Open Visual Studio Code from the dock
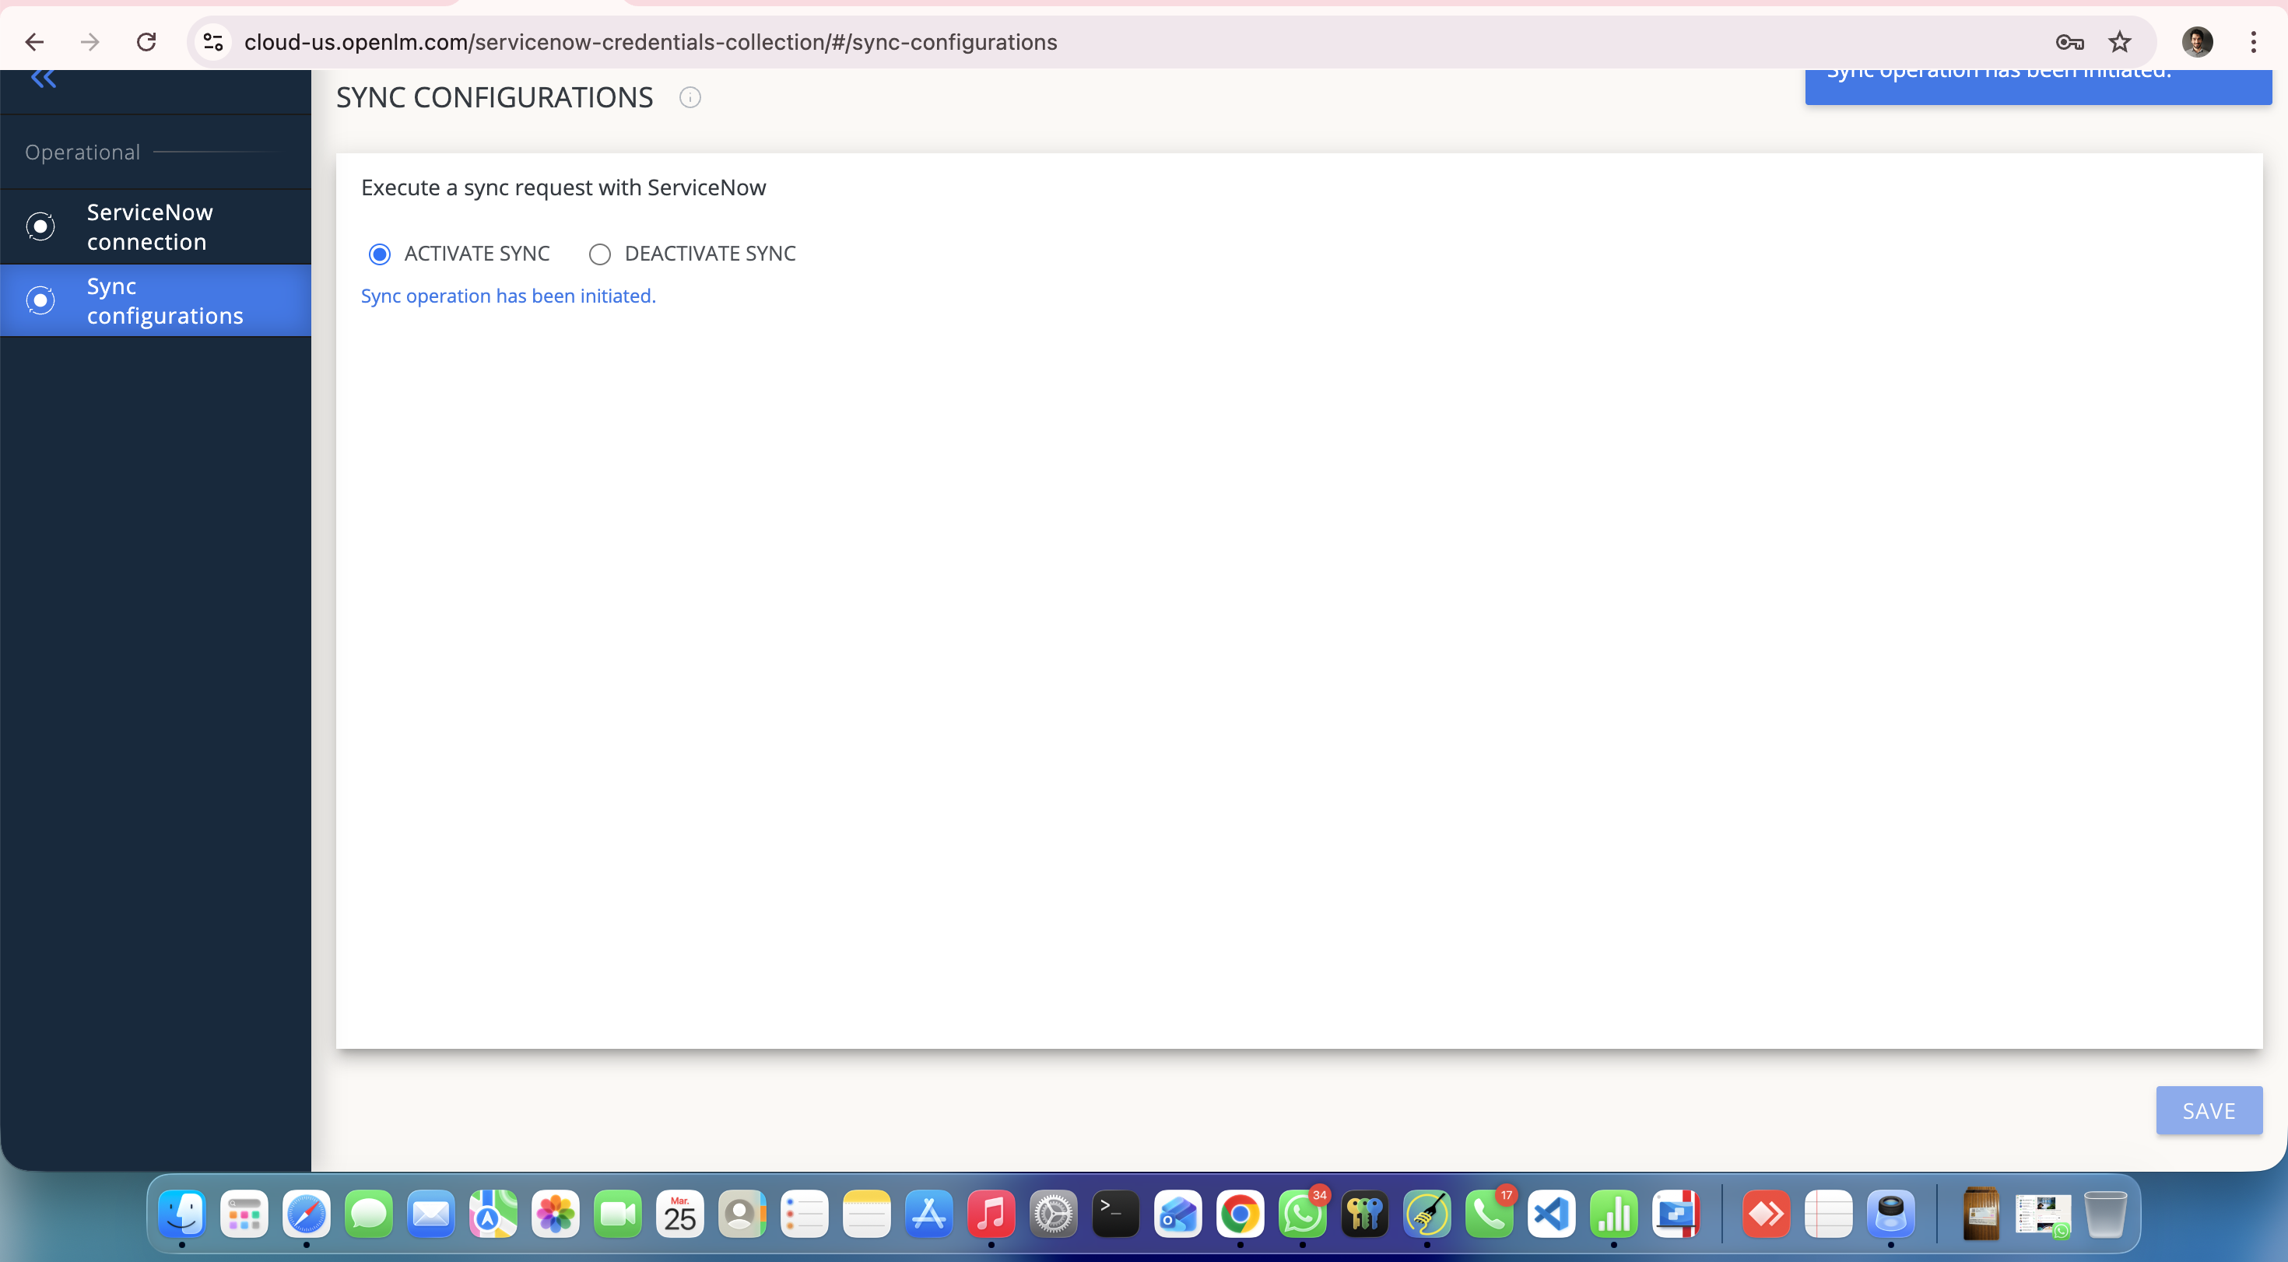This screenshot has height=1262, width=2288. 1552,1214
